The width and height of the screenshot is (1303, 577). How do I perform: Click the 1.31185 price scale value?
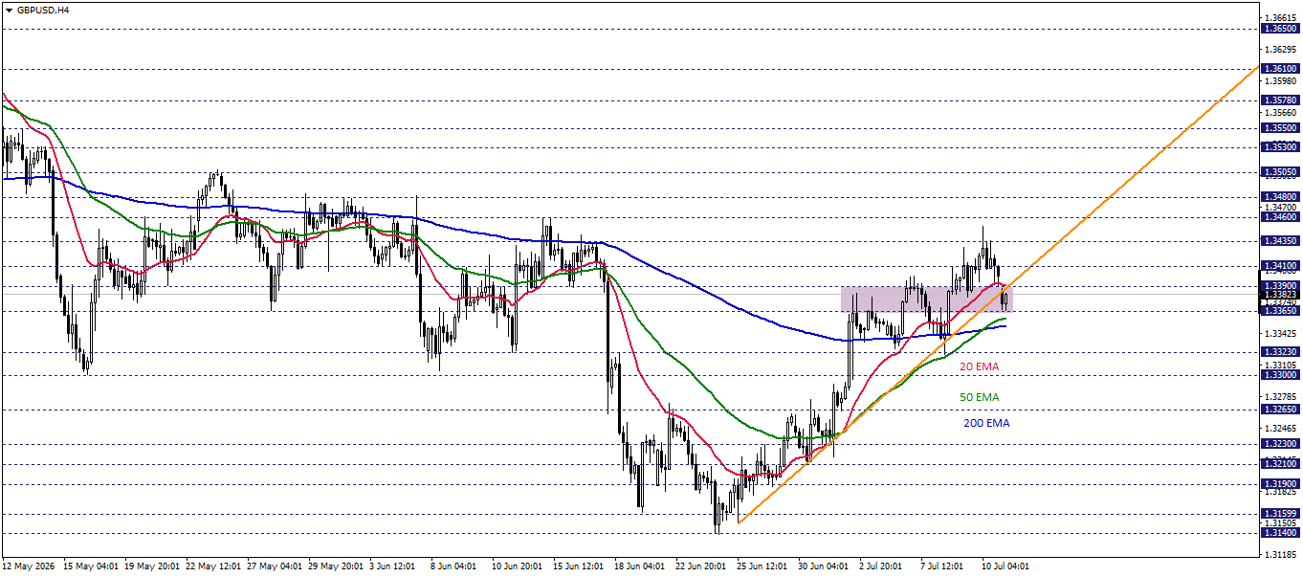[1280, 554]
